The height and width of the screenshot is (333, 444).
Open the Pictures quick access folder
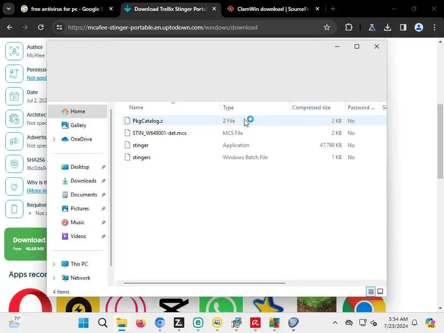tap(80, 209)
